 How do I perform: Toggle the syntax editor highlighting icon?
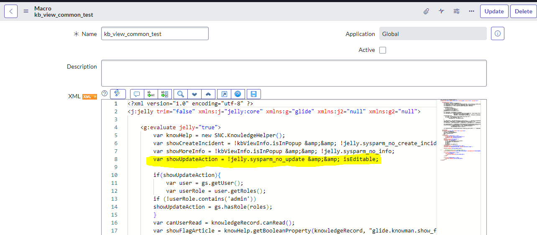coord(118,94)
